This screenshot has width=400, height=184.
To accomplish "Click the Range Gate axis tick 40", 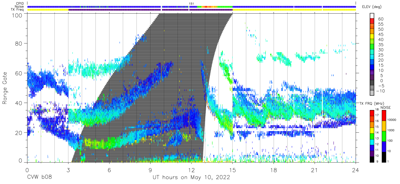I will [x=19, y=103].
